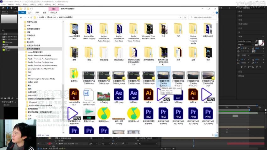Image resolution: width=267 pixels, height=150 pixels.
Task: Open the FX7 folder in file grid
Action: (178, 29)
